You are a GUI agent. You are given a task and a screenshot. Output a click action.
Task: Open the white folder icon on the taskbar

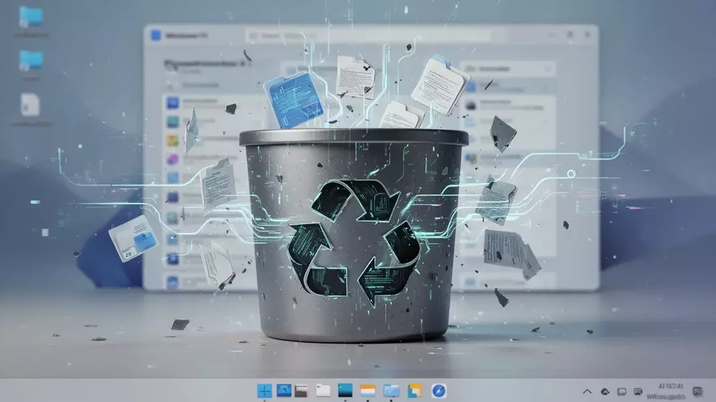pos(323,390)
